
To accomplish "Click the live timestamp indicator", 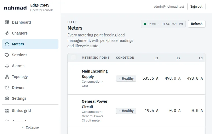I will click(163, 24).
